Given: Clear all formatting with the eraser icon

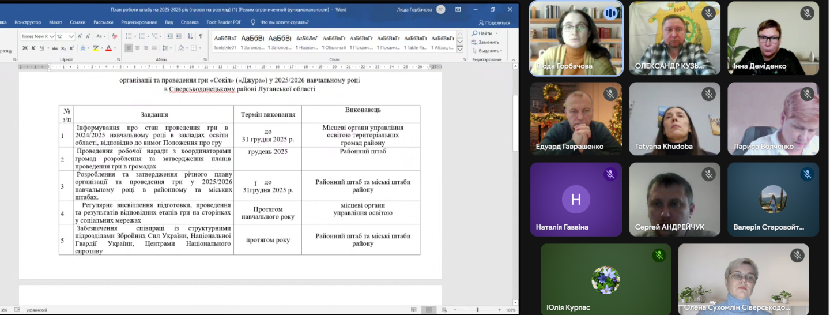Looking at the screenshot, I should pos(115,36).
